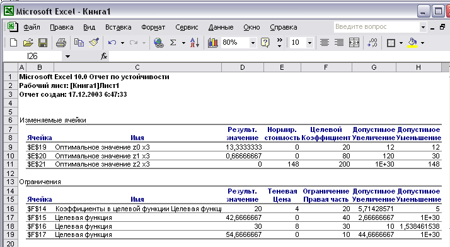This screenshot has width=450, height=247.
Task: Open the AutoSum functions dropdown arrow
Action: coord(183,43)
